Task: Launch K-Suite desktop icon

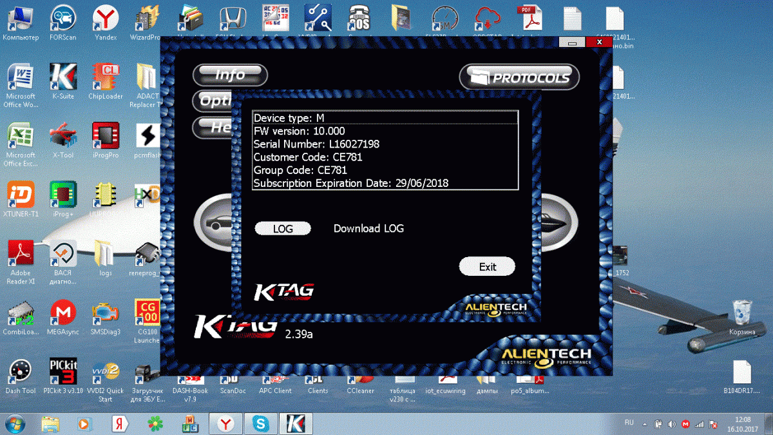Action: [x=62, y=80]
